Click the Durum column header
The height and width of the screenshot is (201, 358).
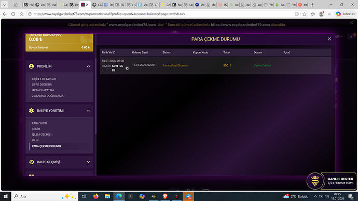pos(258,52)
